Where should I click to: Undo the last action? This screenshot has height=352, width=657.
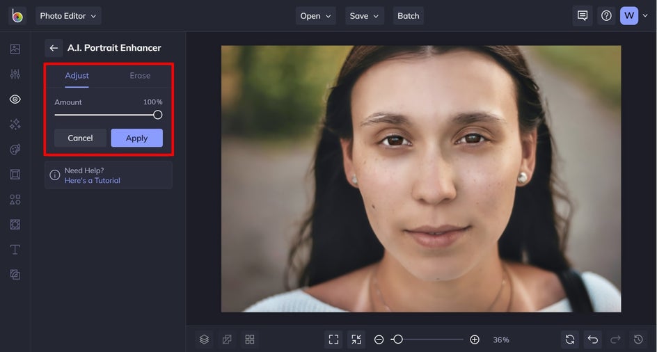(592, 339)
